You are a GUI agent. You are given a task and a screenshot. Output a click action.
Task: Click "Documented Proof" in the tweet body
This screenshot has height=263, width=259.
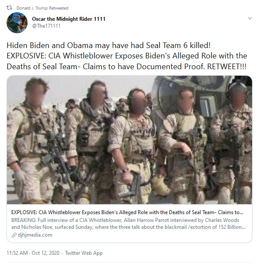[x=171, y=67]
